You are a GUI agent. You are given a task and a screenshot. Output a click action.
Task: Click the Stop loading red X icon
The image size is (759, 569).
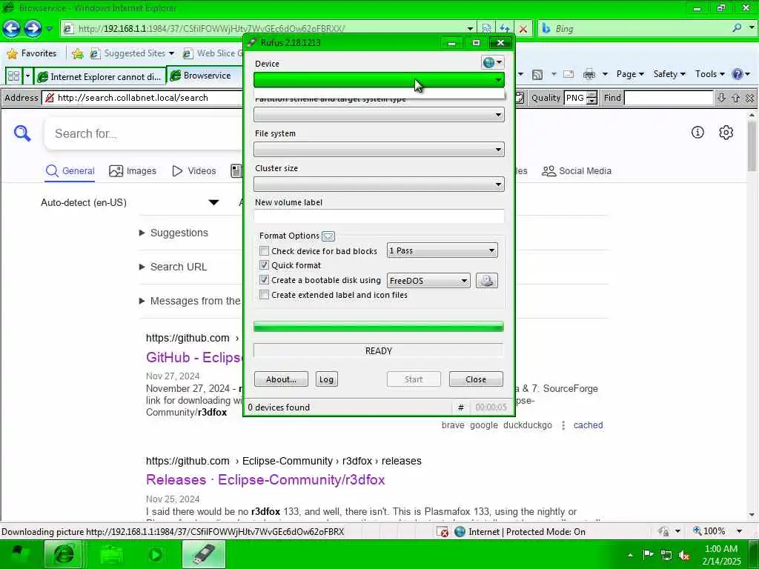[523, 29]
